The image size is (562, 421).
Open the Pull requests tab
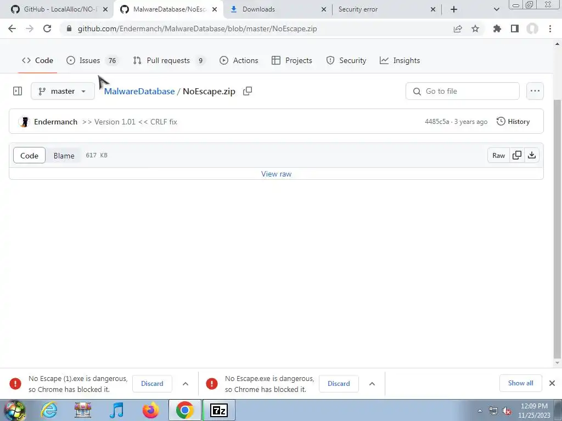pyautogui.click(x=169, y=60)
